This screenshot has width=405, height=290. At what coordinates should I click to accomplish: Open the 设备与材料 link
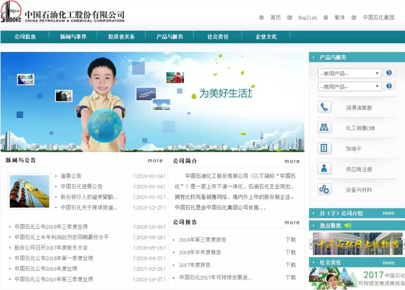click(x=359, y=190)
